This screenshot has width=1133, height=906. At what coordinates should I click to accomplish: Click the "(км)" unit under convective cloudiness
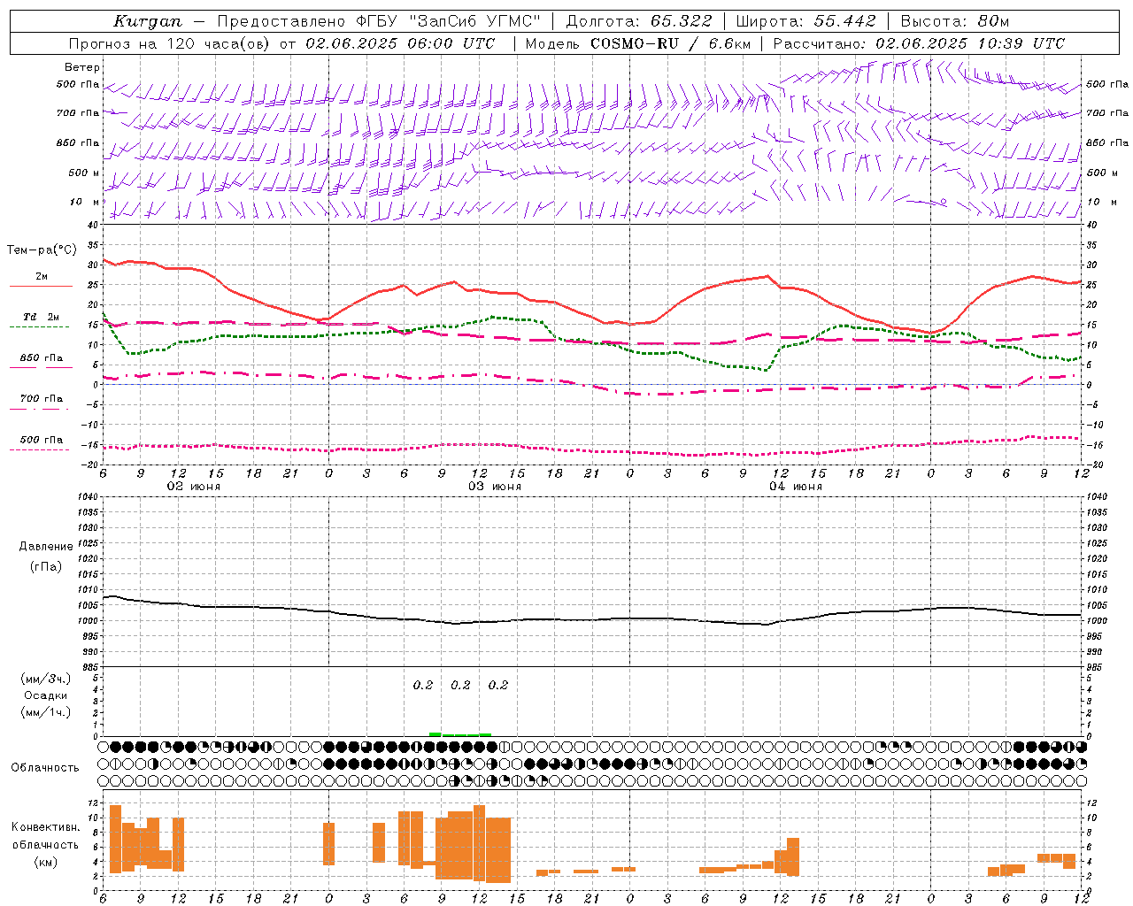point(46,862)
